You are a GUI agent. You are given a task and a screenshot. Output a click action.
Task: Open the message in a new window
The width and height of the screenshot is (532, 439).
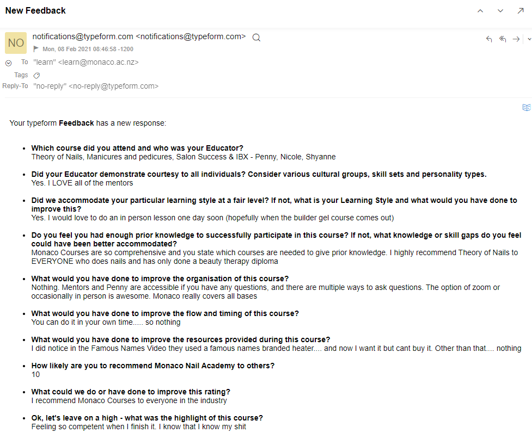[521, 11]
